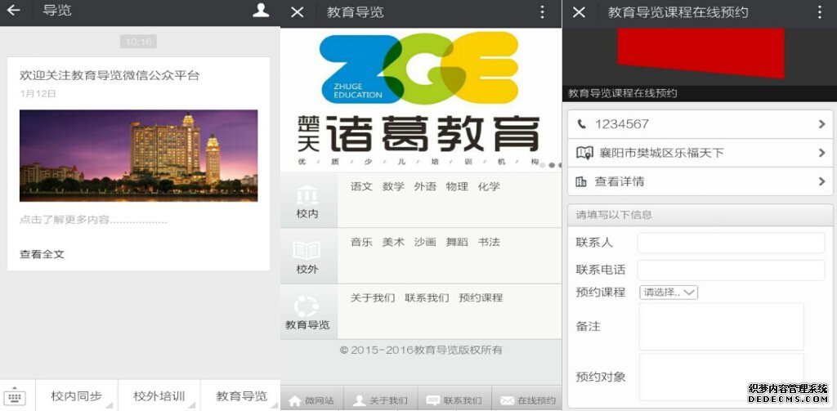
Task: Tap the 请填写以下信息 section header
Action: point(700,215)
